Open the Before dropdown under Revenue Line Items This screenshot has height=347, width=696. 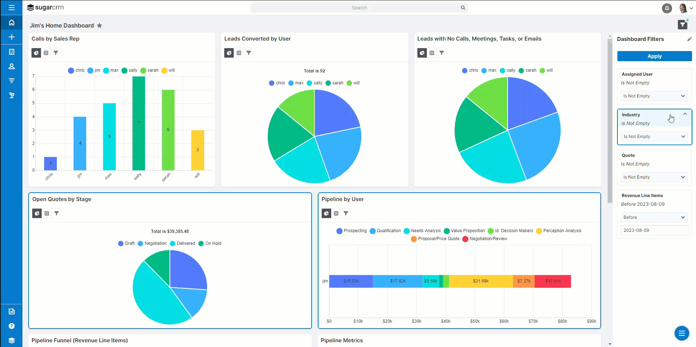click(654, 217)
